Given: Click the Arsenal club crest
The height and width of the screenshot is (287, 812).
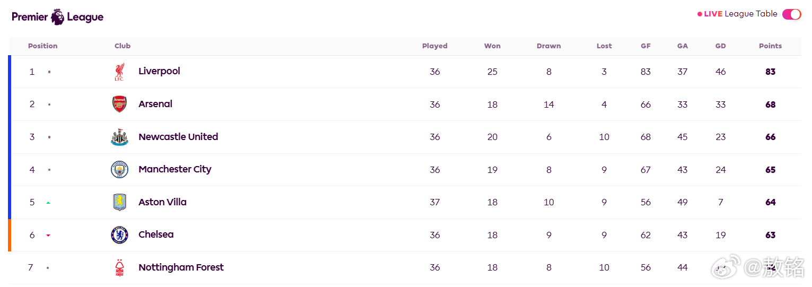Looking at the screenshot, I should tap(119, 104).
